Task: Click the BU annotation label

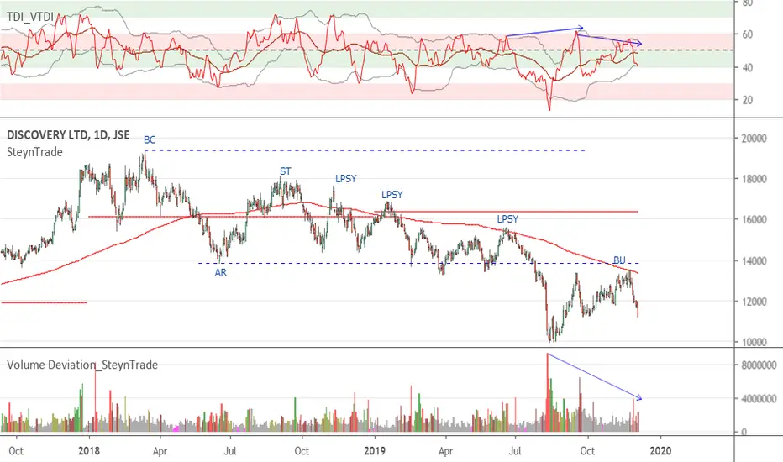Action: click(619, 260)
